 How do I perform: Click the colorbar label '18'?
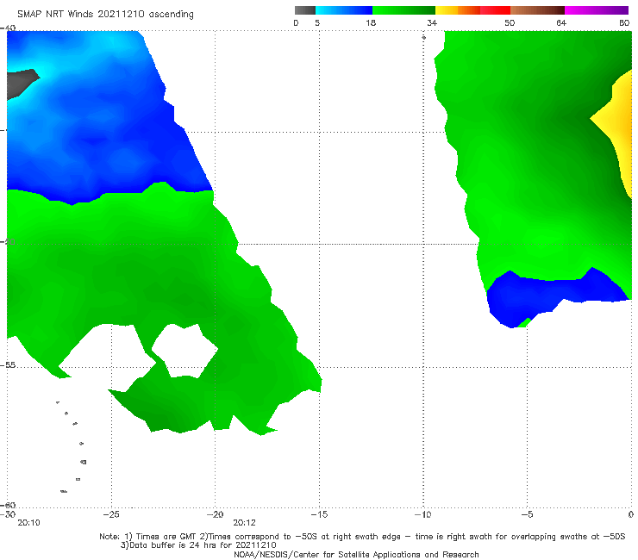click(x=371, y=22)
